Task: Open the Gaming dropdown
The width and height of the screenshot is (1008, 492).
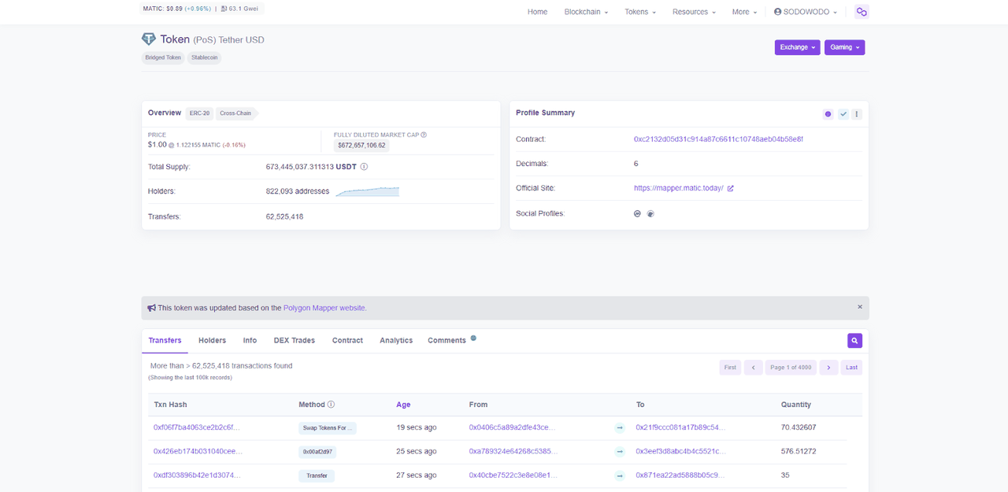Action: pyautogui.click(x=844, y=47)
